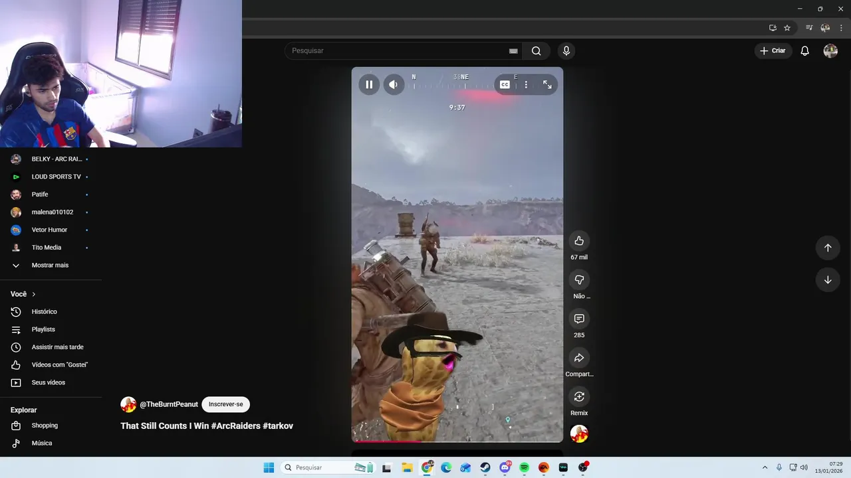Enter fullscreen on the Shorts player
The height and width of the screenshot is (478, 851).
click(x=547, y=84)
